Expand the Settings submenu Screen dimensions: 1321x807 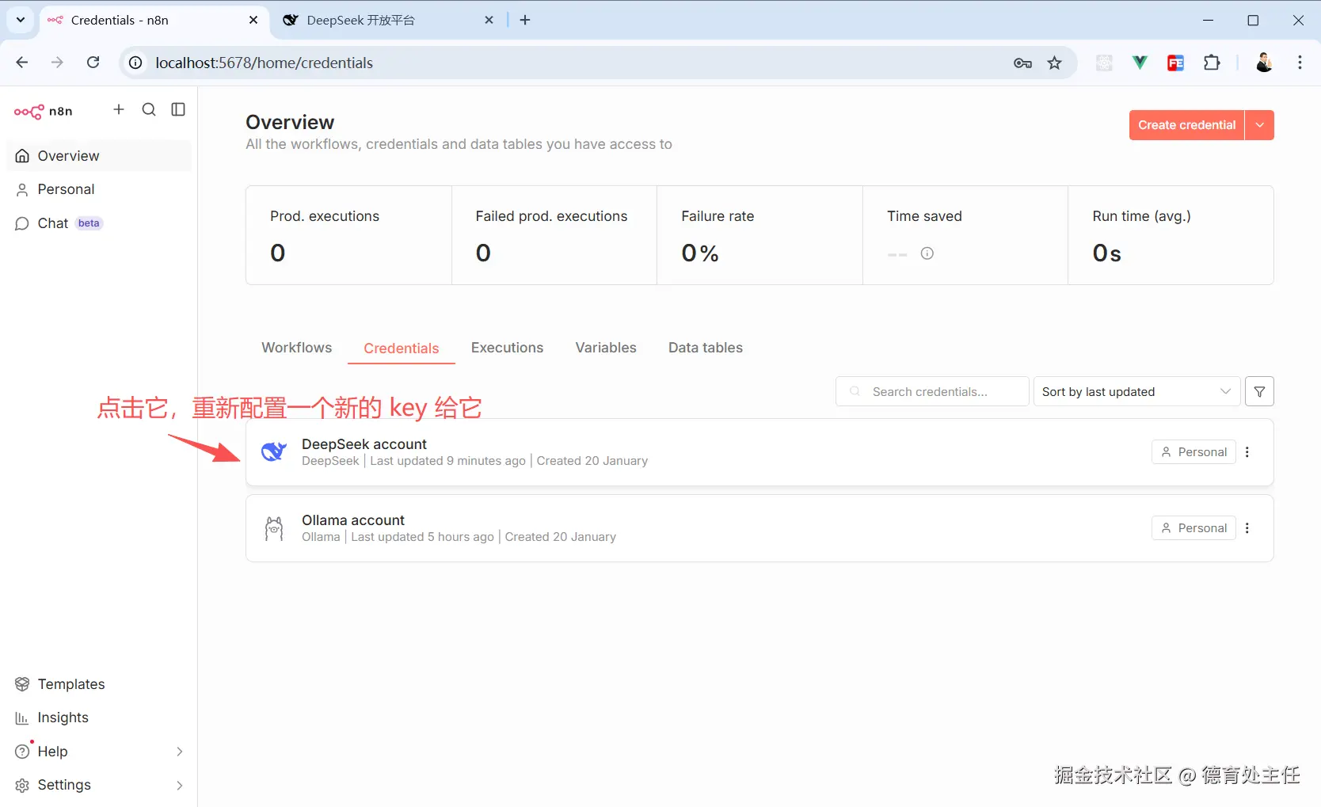(179, 785)
